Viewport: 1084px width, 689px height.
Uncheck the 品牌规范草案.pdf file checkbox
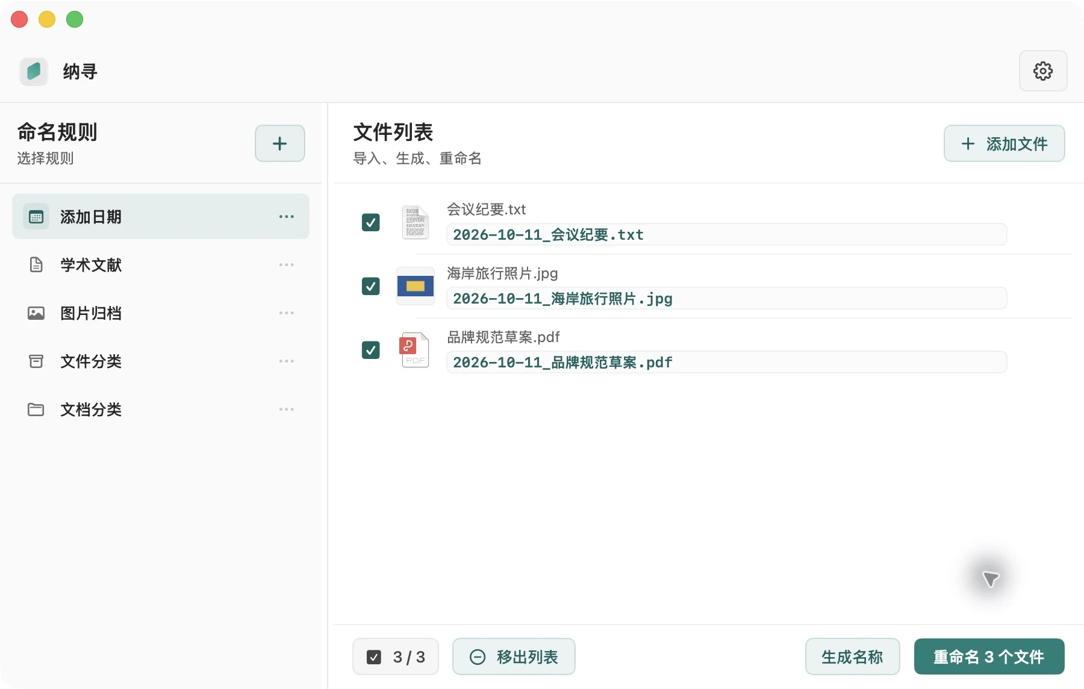pyautogui.click(x=371, y=350)
